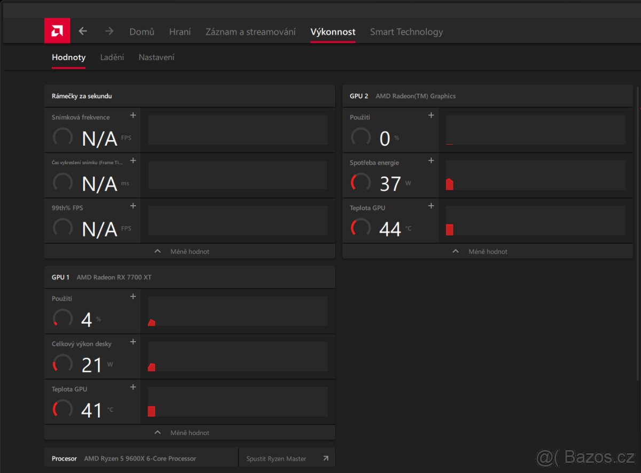Open the Smart Technology tab
The height and width of the screenshot is (473, 641).
tap(407, 32)
